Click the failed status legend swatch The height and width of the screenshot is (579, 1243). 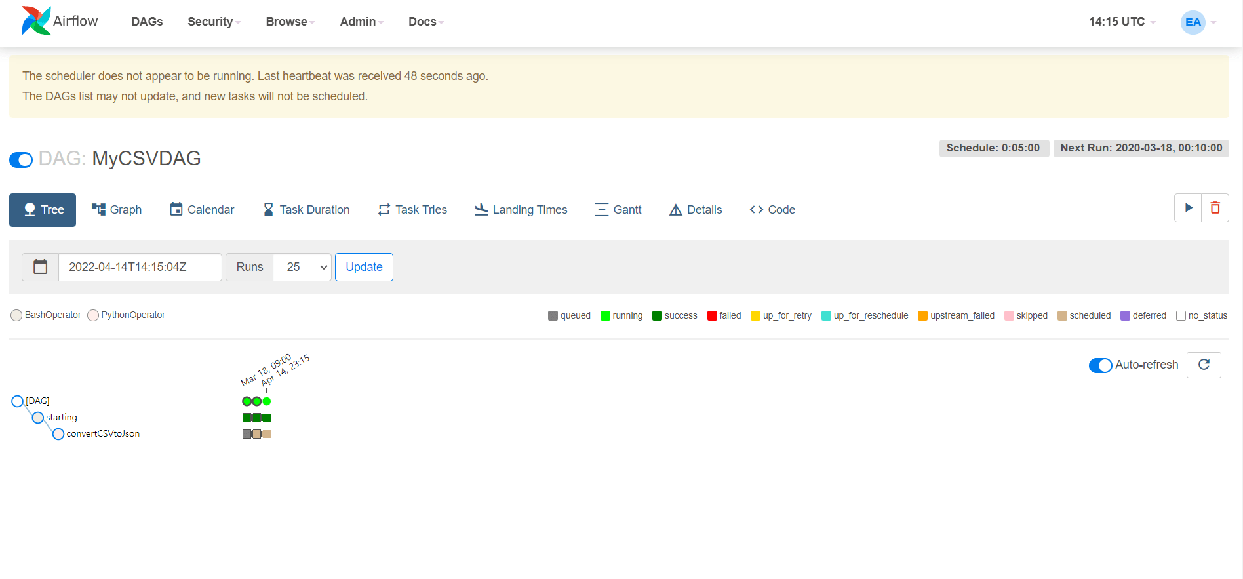coord(712,316)
